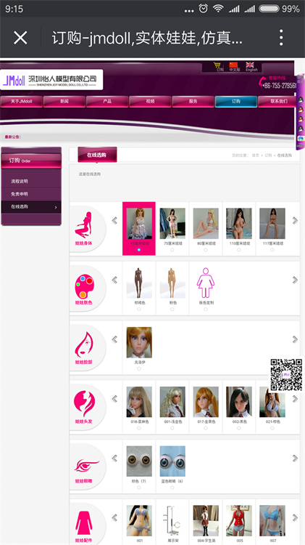Select the 展示架 display stand thumbnail
The width and height of the screenshot is (305, 545).
(x=172, y=520)
